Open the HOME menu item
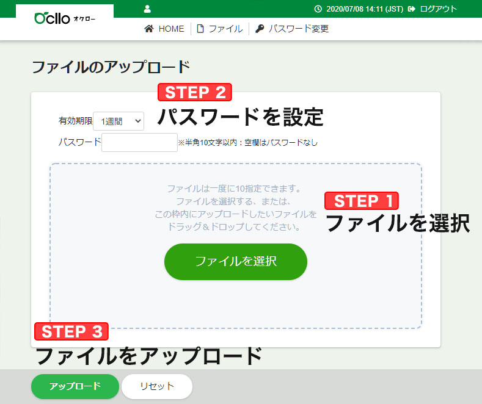The image size is (482, 404). [x=171, y=29]
